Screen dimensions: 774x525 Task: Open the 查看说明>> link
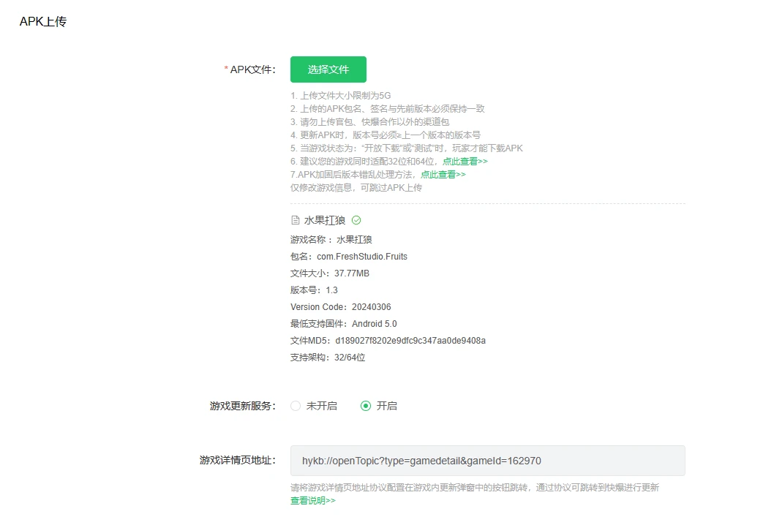tap(313, 501)
